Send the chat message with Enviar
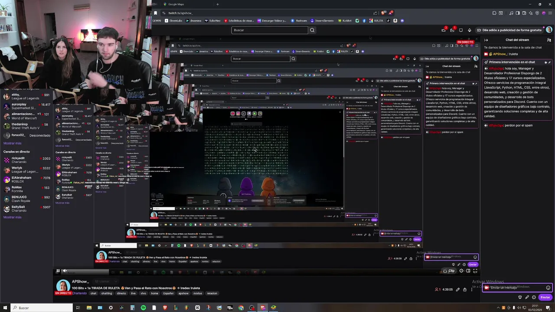The image size is (555, 312). (x=545, y=297)
